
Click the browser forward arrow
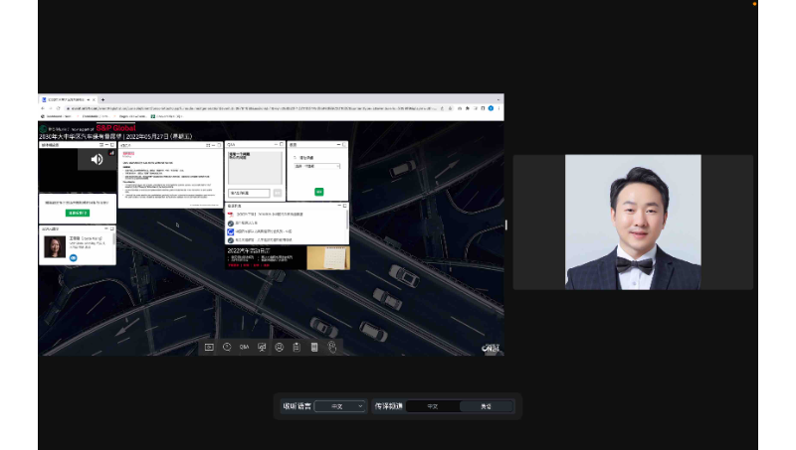click(51, 108)
